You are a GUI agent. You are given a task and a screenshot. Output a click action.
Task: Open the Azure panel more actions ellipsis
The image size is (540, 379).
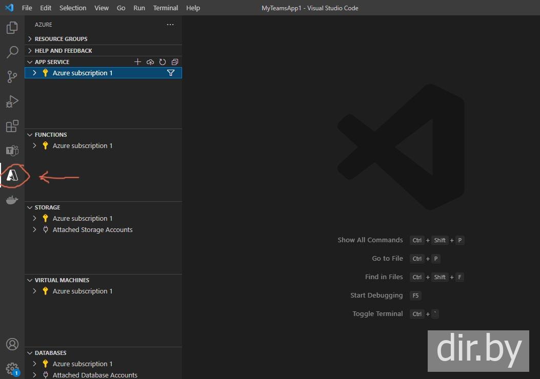tap(170, 25)
